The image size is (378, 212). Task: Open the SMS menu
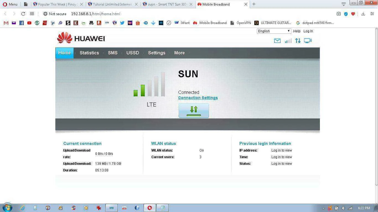pos(113,53)
